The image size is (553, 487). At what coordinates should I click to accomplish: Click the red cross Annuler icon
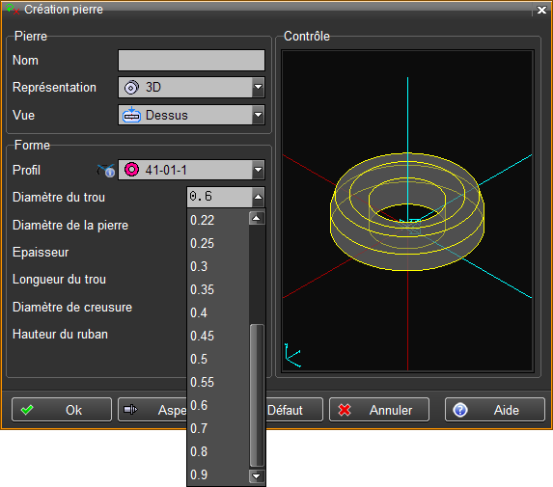(x=345, y=410)
